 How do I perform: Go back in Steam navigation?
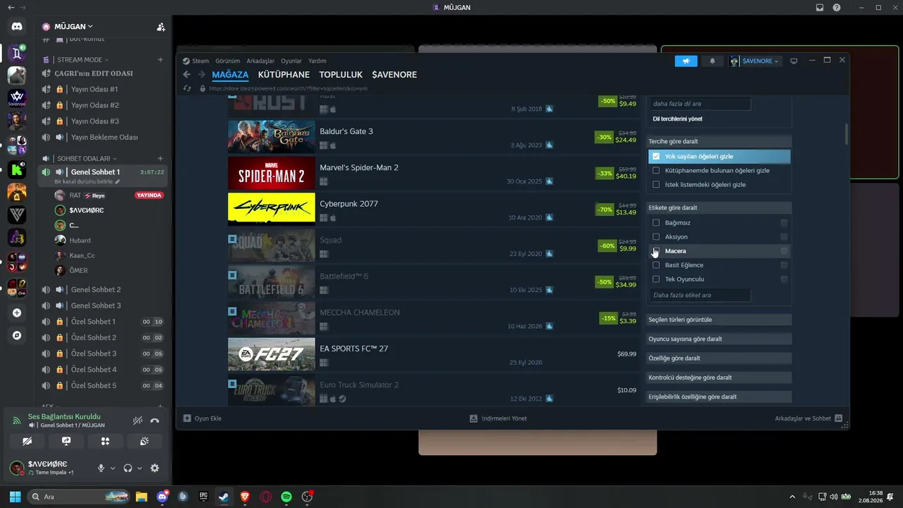pos(187,75)
